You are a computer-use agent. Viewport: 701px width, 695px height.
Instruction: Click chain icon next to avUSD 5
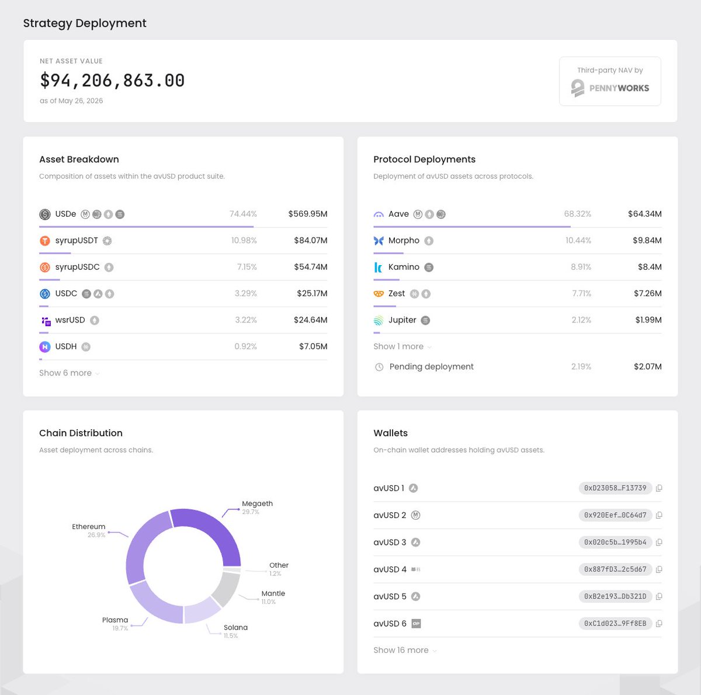tap(416, 596)
